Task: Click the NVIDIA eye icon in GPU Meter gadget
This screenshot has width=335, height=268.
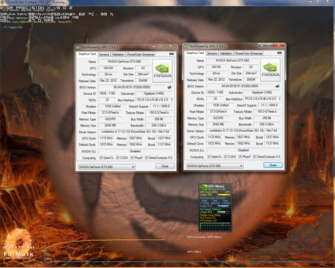Action: [203, 187]
